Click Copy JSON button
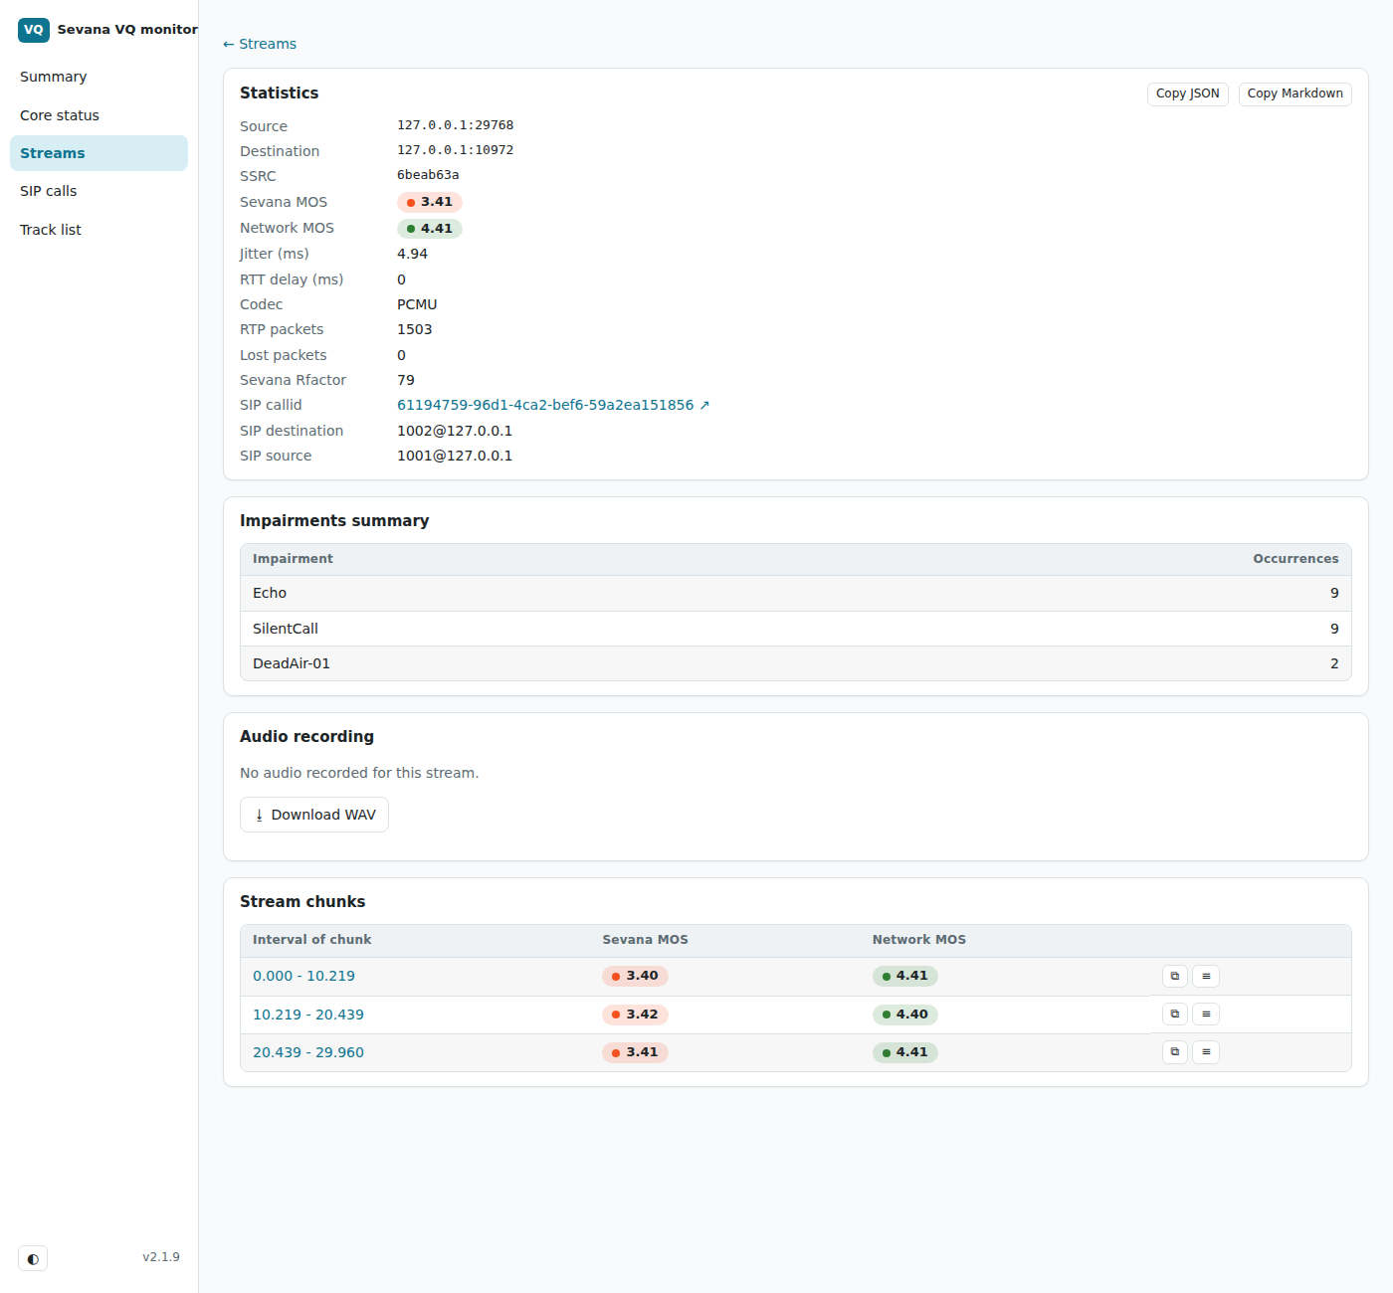The height and width of the screenshot is (1293, 1393). tap(1188, 93)
